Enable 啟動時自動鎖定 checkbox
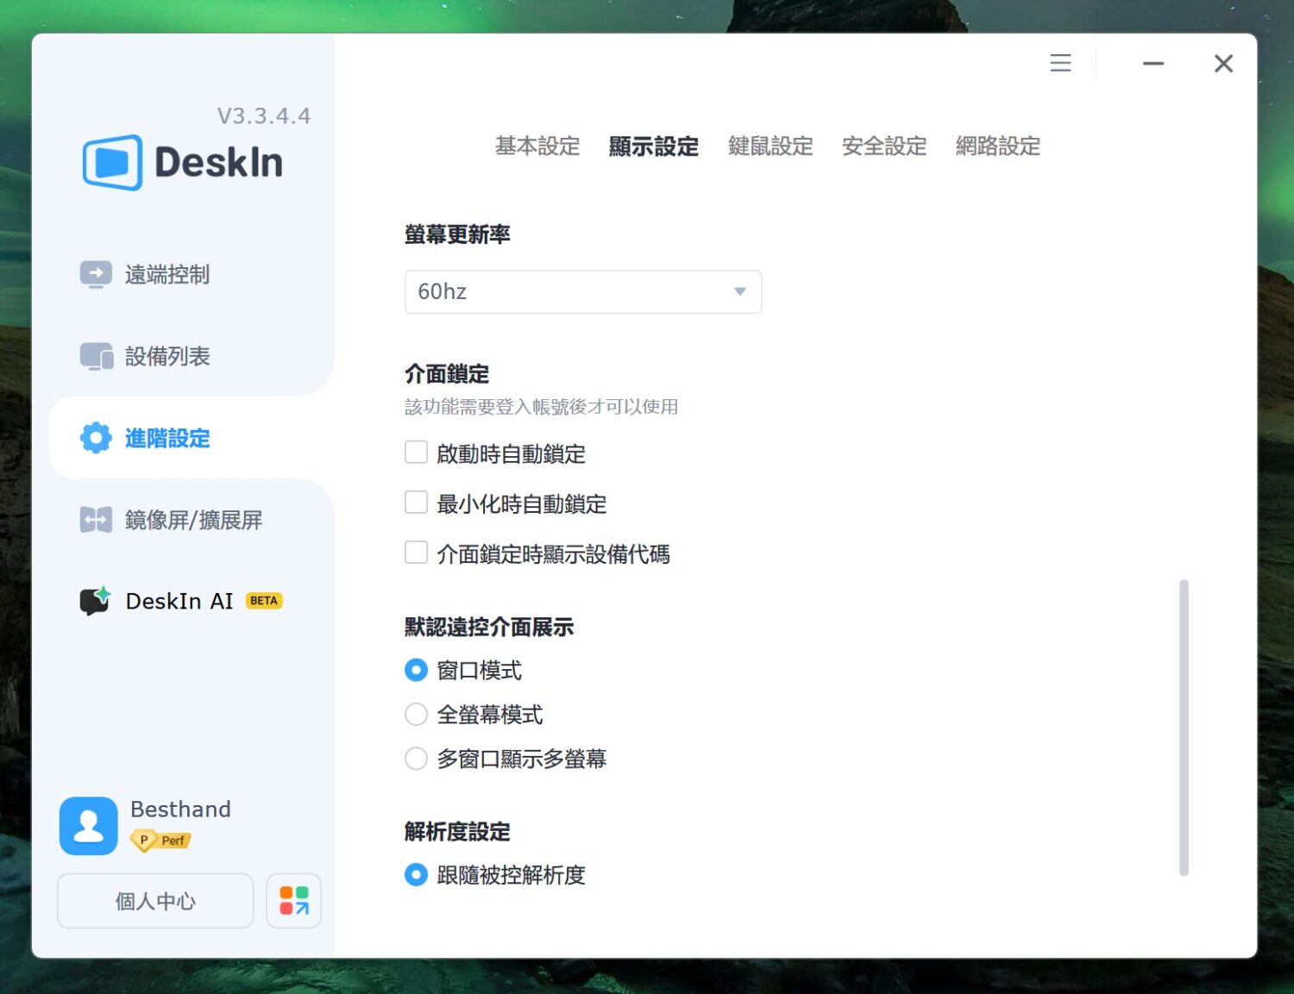The width and height of the screenshot is (1294, 994). (x=416, y=453)
